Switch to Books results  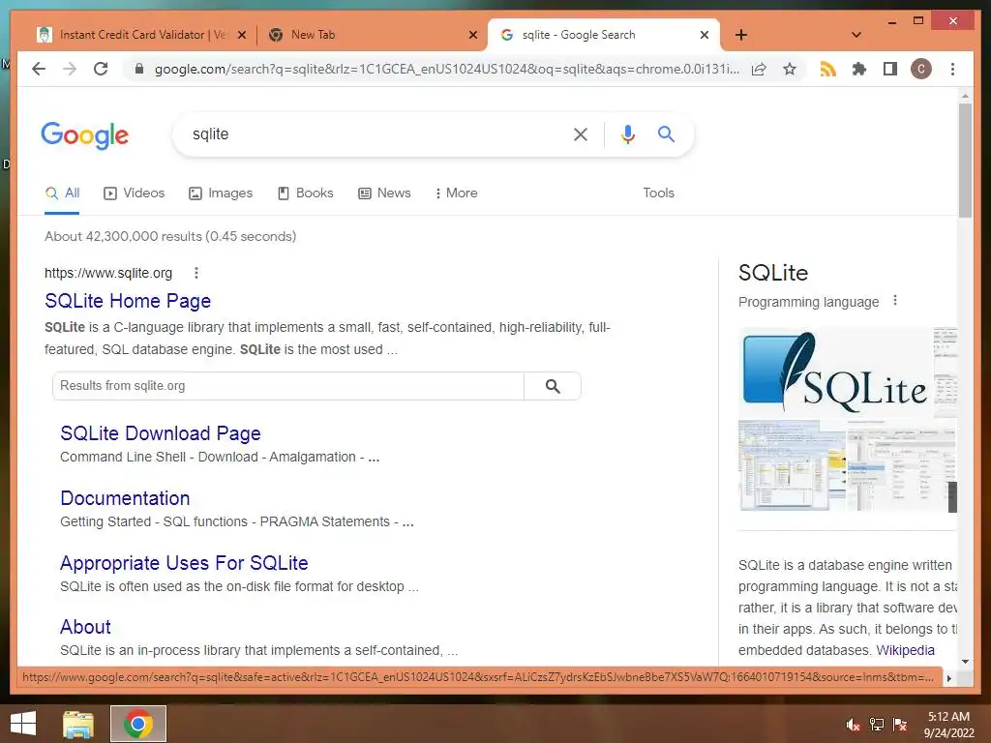click(305, 193)
